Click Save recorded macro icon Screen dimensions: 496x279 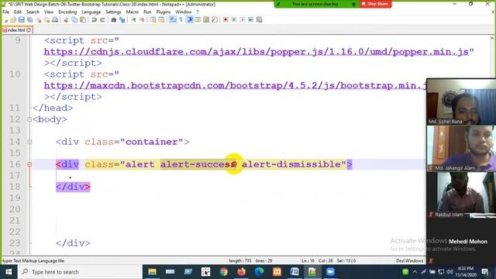[259, 19]
